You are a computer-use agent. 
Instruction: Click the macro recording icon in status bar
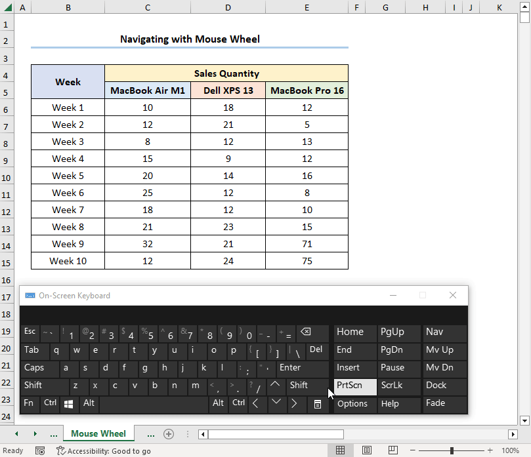tap(39, 450)
